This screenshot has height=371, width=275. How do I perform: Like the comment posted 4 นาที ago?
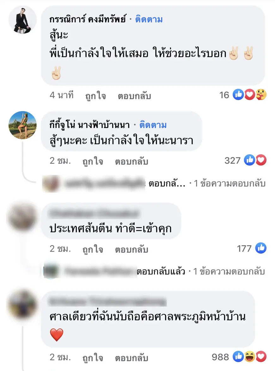tap(95, 96)
